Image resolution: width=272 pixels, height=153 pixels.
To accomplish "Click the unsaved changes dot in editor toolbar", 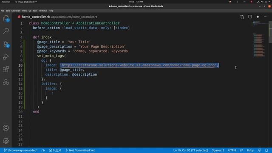I will pyautogui.click(x=258, y=17).
